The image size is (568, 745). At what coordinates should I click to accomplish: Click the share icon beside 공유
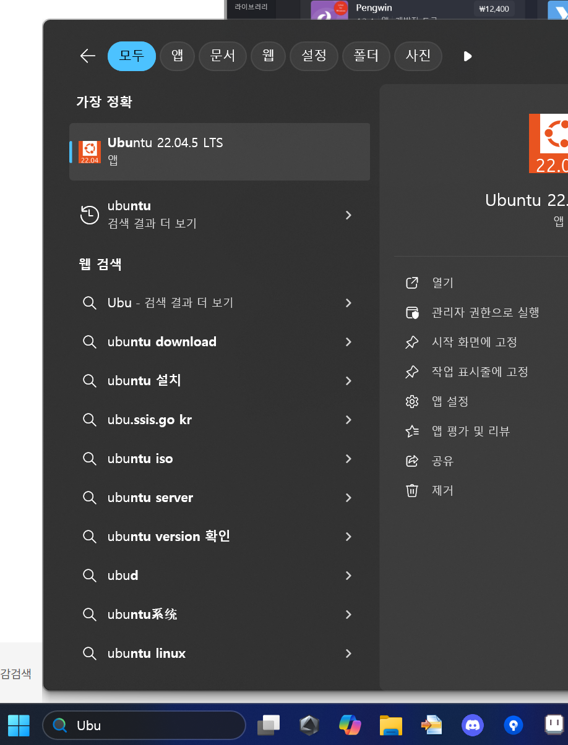coord(412,461)
